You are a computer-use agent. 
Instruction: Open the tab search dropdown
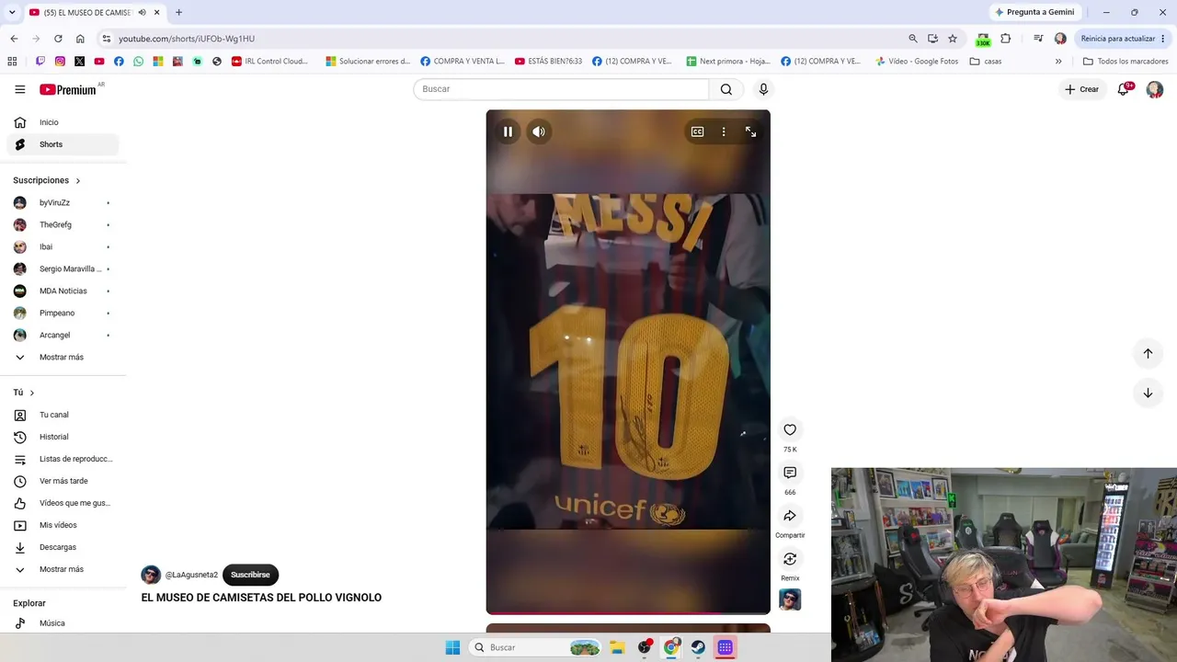(x=12, y=12)
